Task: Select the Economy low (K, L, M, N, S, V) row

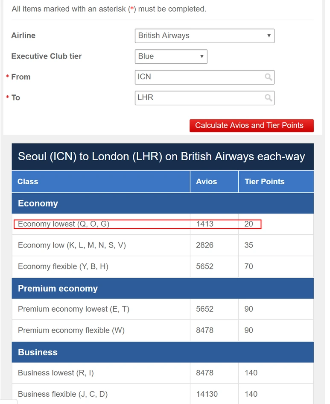Action: (163, 245)
